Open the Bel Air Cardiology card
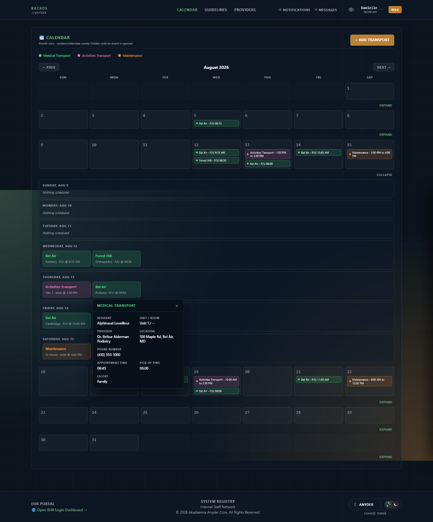The image size is (433, 522). (66, 321)
